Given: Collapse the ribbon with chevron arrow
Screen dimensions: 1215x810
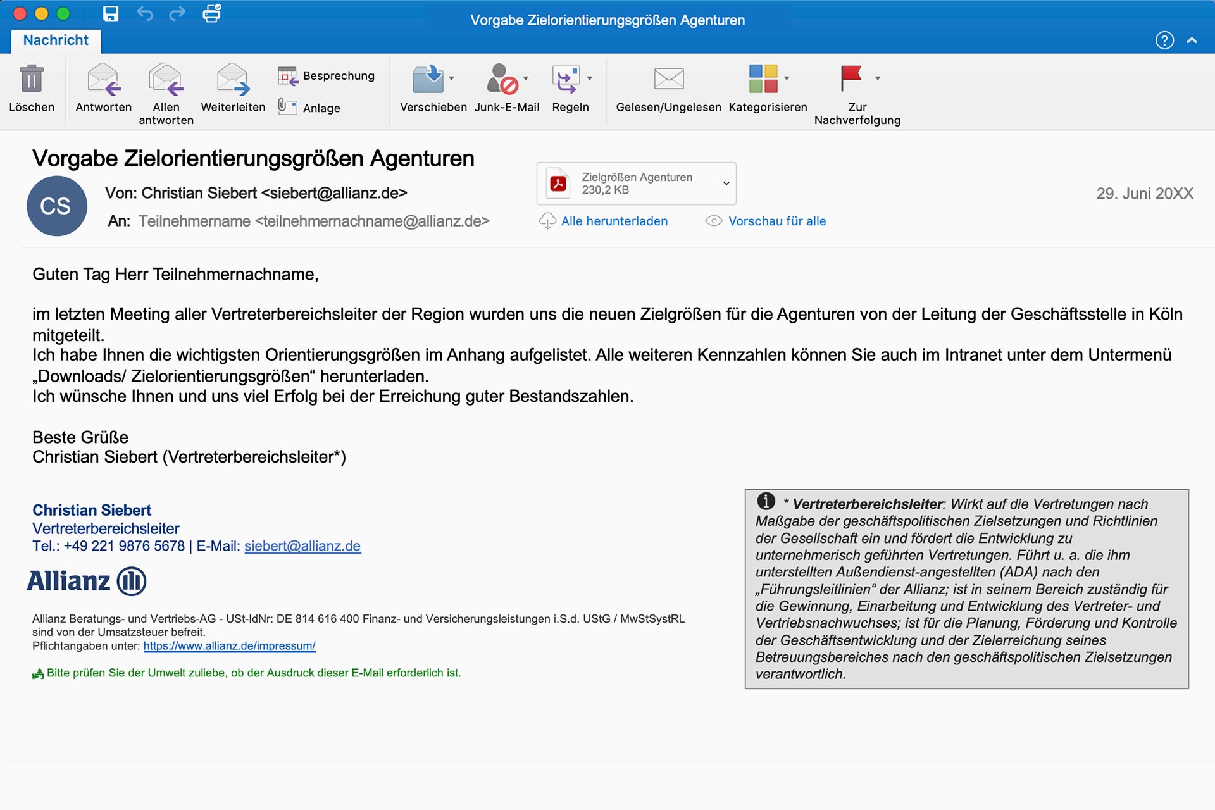Looking at the screenshot, I should click(x=1192, y=40).
